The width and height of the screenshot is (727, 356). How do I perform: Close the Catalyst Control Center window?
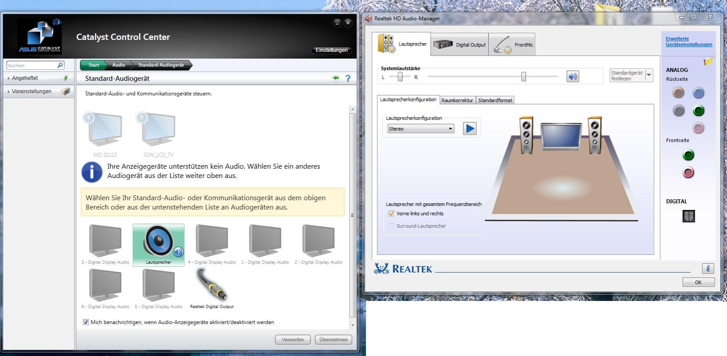pyautogui.click(x=348, y=23)
